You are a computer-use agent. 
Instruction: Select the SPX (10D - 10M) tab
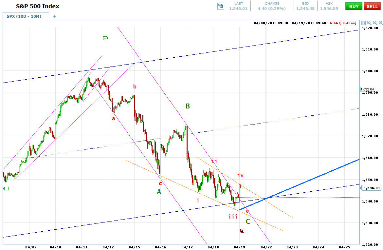(24, 16)
